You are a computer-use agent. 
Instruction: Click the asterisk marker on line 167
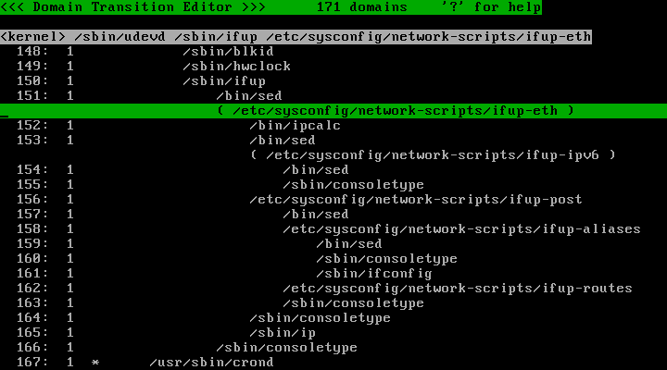click(95, 362)
